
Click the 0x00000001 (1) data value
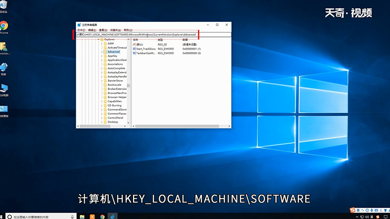(192, 49)
